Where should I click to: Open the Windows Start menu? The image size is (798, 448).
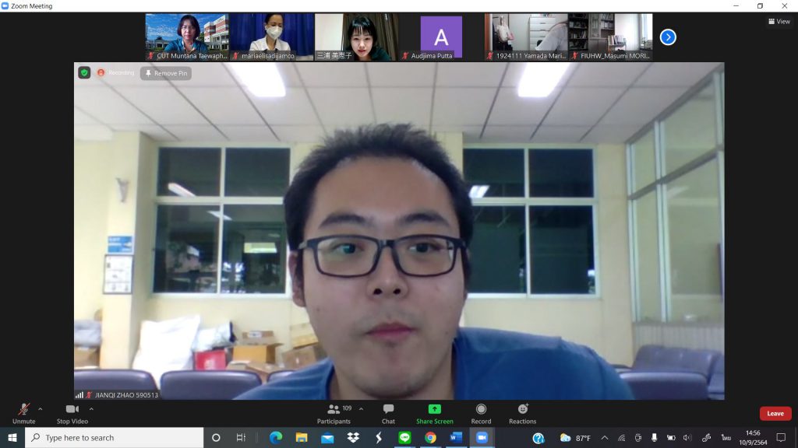pos(12,437)
